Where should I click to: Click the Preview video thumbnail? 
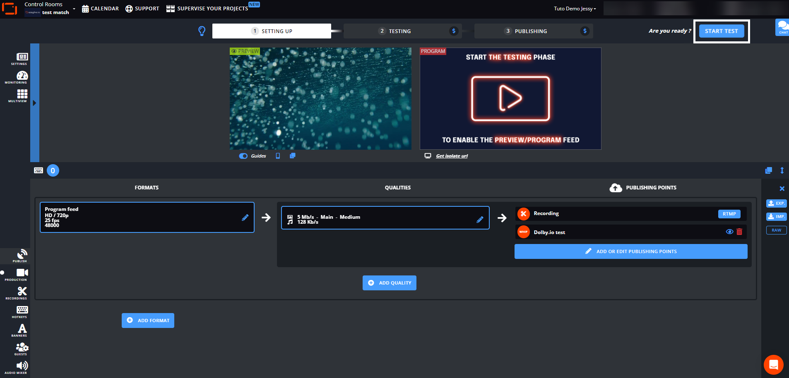(320, 98)
